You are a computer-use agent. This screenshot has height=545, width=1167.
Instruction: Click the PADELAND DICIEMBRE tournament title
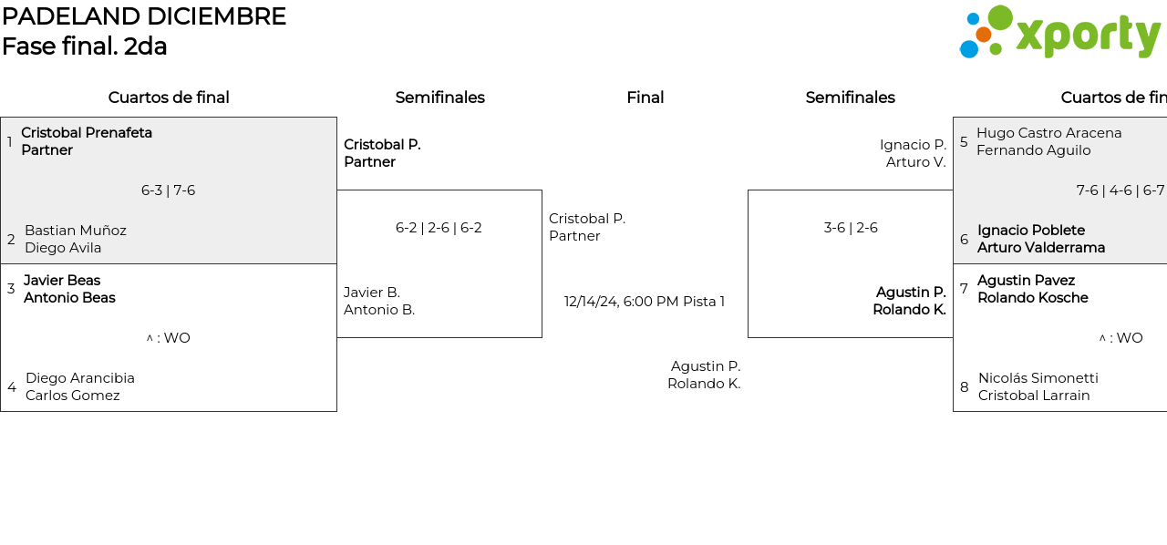point(144,16)
